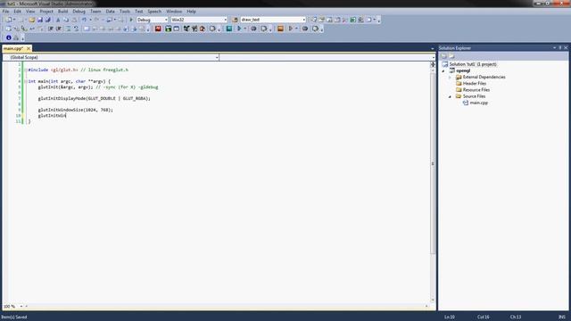Select main.cpp in Solution Explorer
The image size is (571, 321).
[x=478, y=103]
